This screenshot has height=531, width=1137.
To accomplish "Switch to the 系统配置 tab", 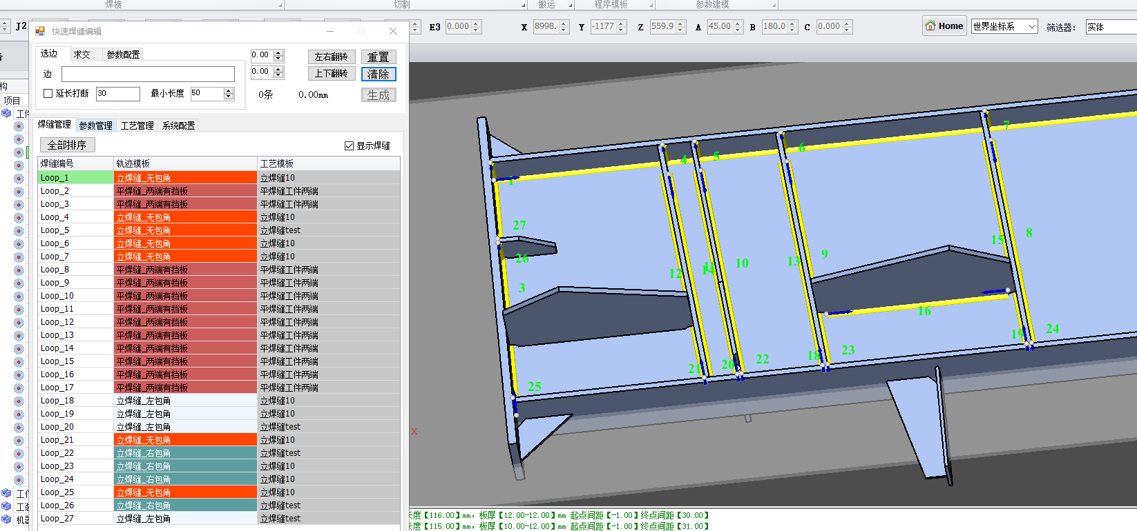I will (178, 126).
